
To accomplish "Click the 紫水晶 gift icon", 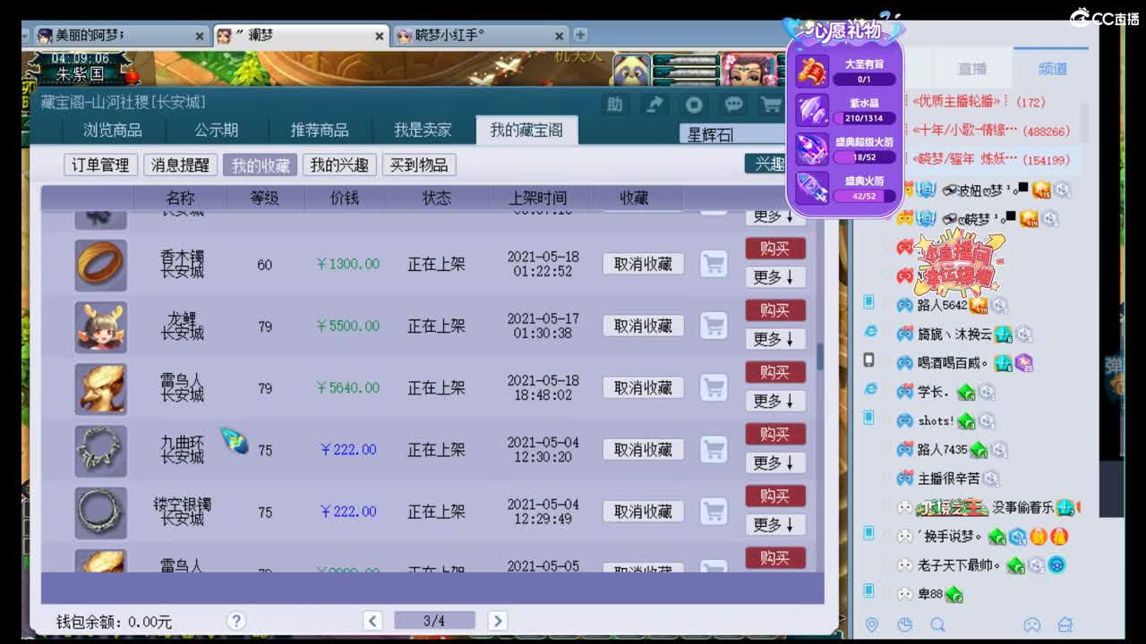I will click(813, 110).
